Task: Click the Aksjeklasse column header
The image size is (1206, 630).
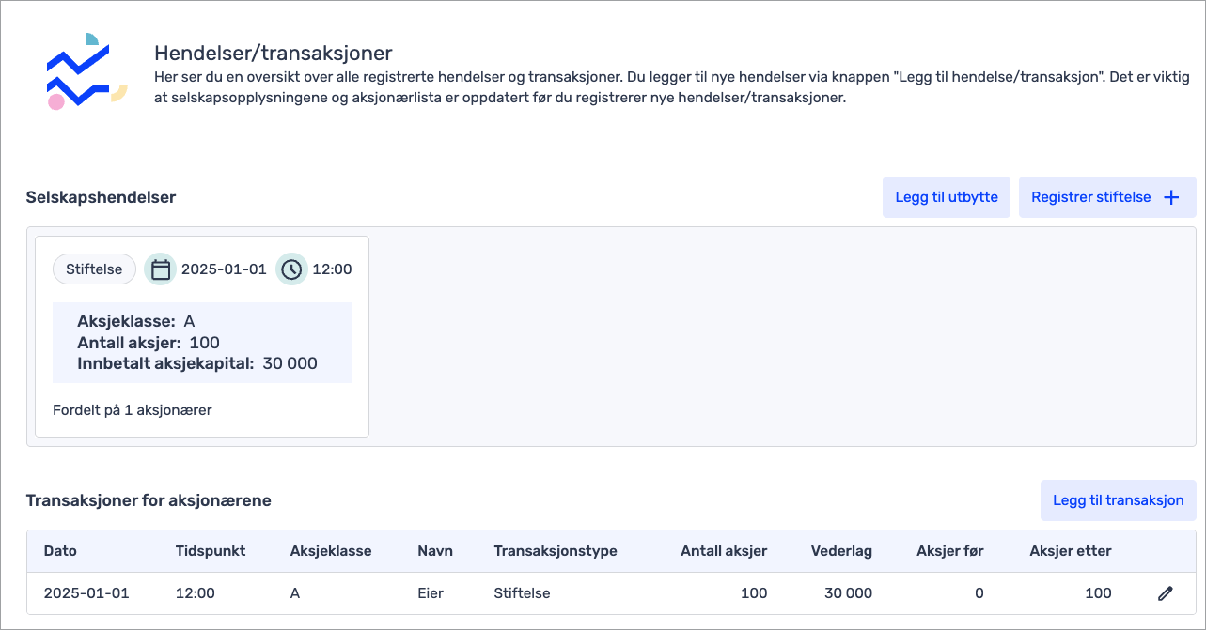Action: [331, 551]
